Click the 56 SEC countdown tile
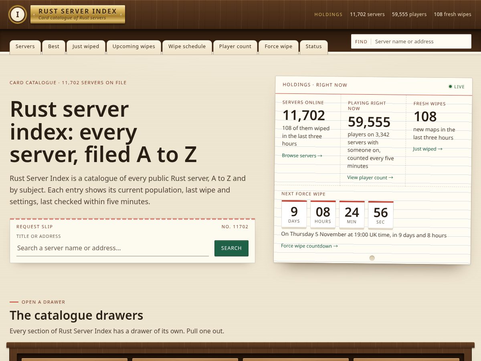The height and width of the screenshot is (361, 481). [x=381, y=215]
